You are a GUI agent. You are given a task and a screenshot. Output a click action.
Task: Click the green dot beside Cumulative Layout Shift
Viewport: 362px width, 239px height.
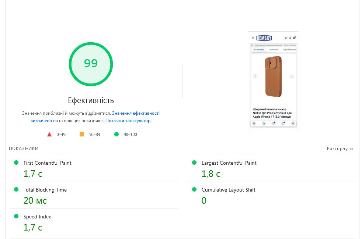194,189
